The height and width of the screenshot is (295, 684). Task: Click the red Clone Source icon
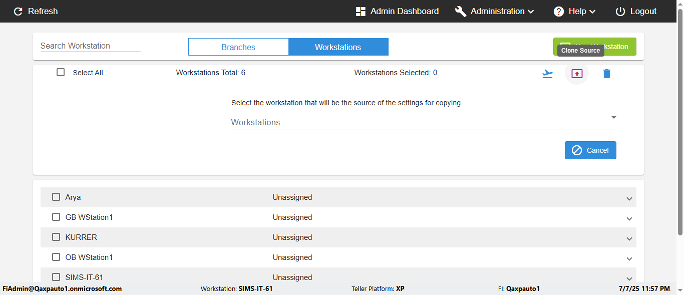[x=577, y=74]
